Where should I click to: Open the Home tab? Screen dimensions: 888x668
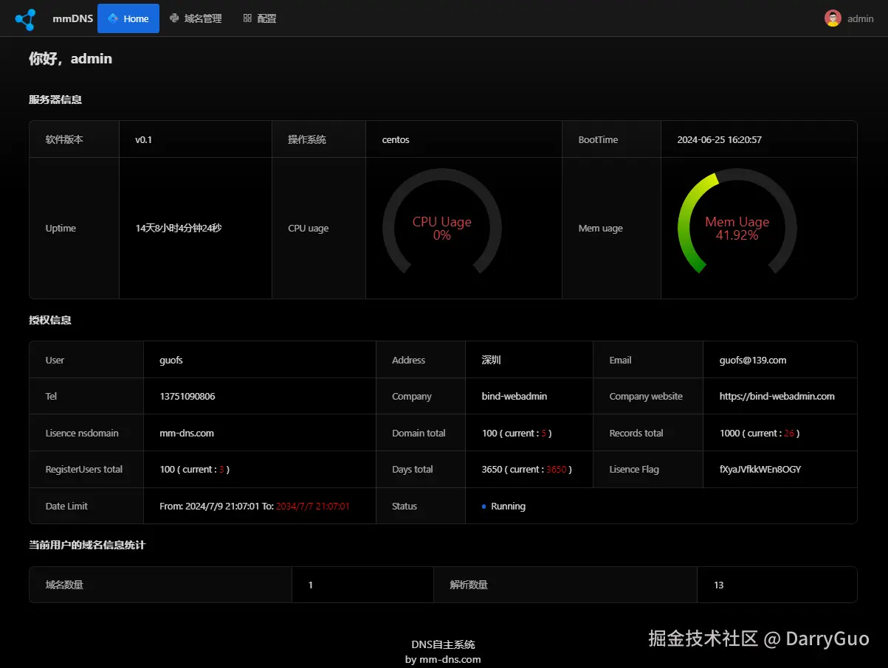(x=128, y=18)
